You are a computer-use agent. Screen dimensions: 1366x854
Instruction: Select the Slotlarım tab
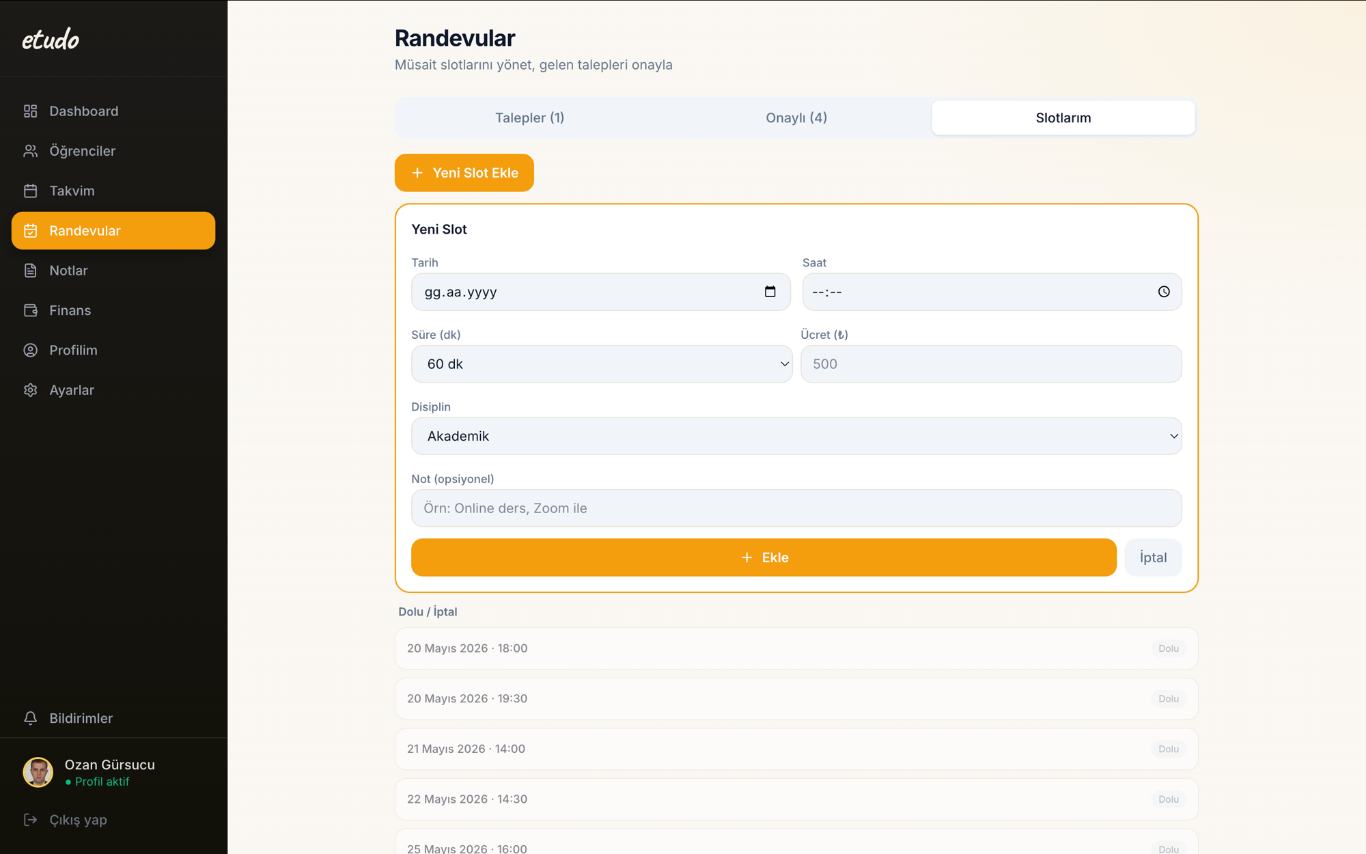point(1063,118)
